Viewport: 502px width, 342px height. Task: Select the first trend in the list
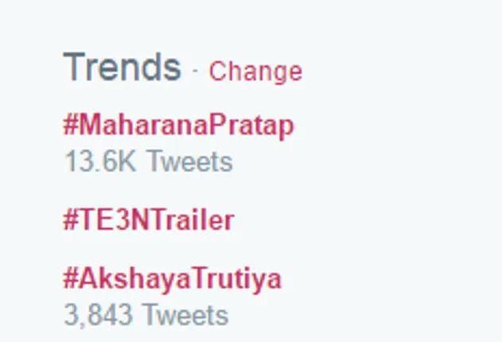click(178, 126)
